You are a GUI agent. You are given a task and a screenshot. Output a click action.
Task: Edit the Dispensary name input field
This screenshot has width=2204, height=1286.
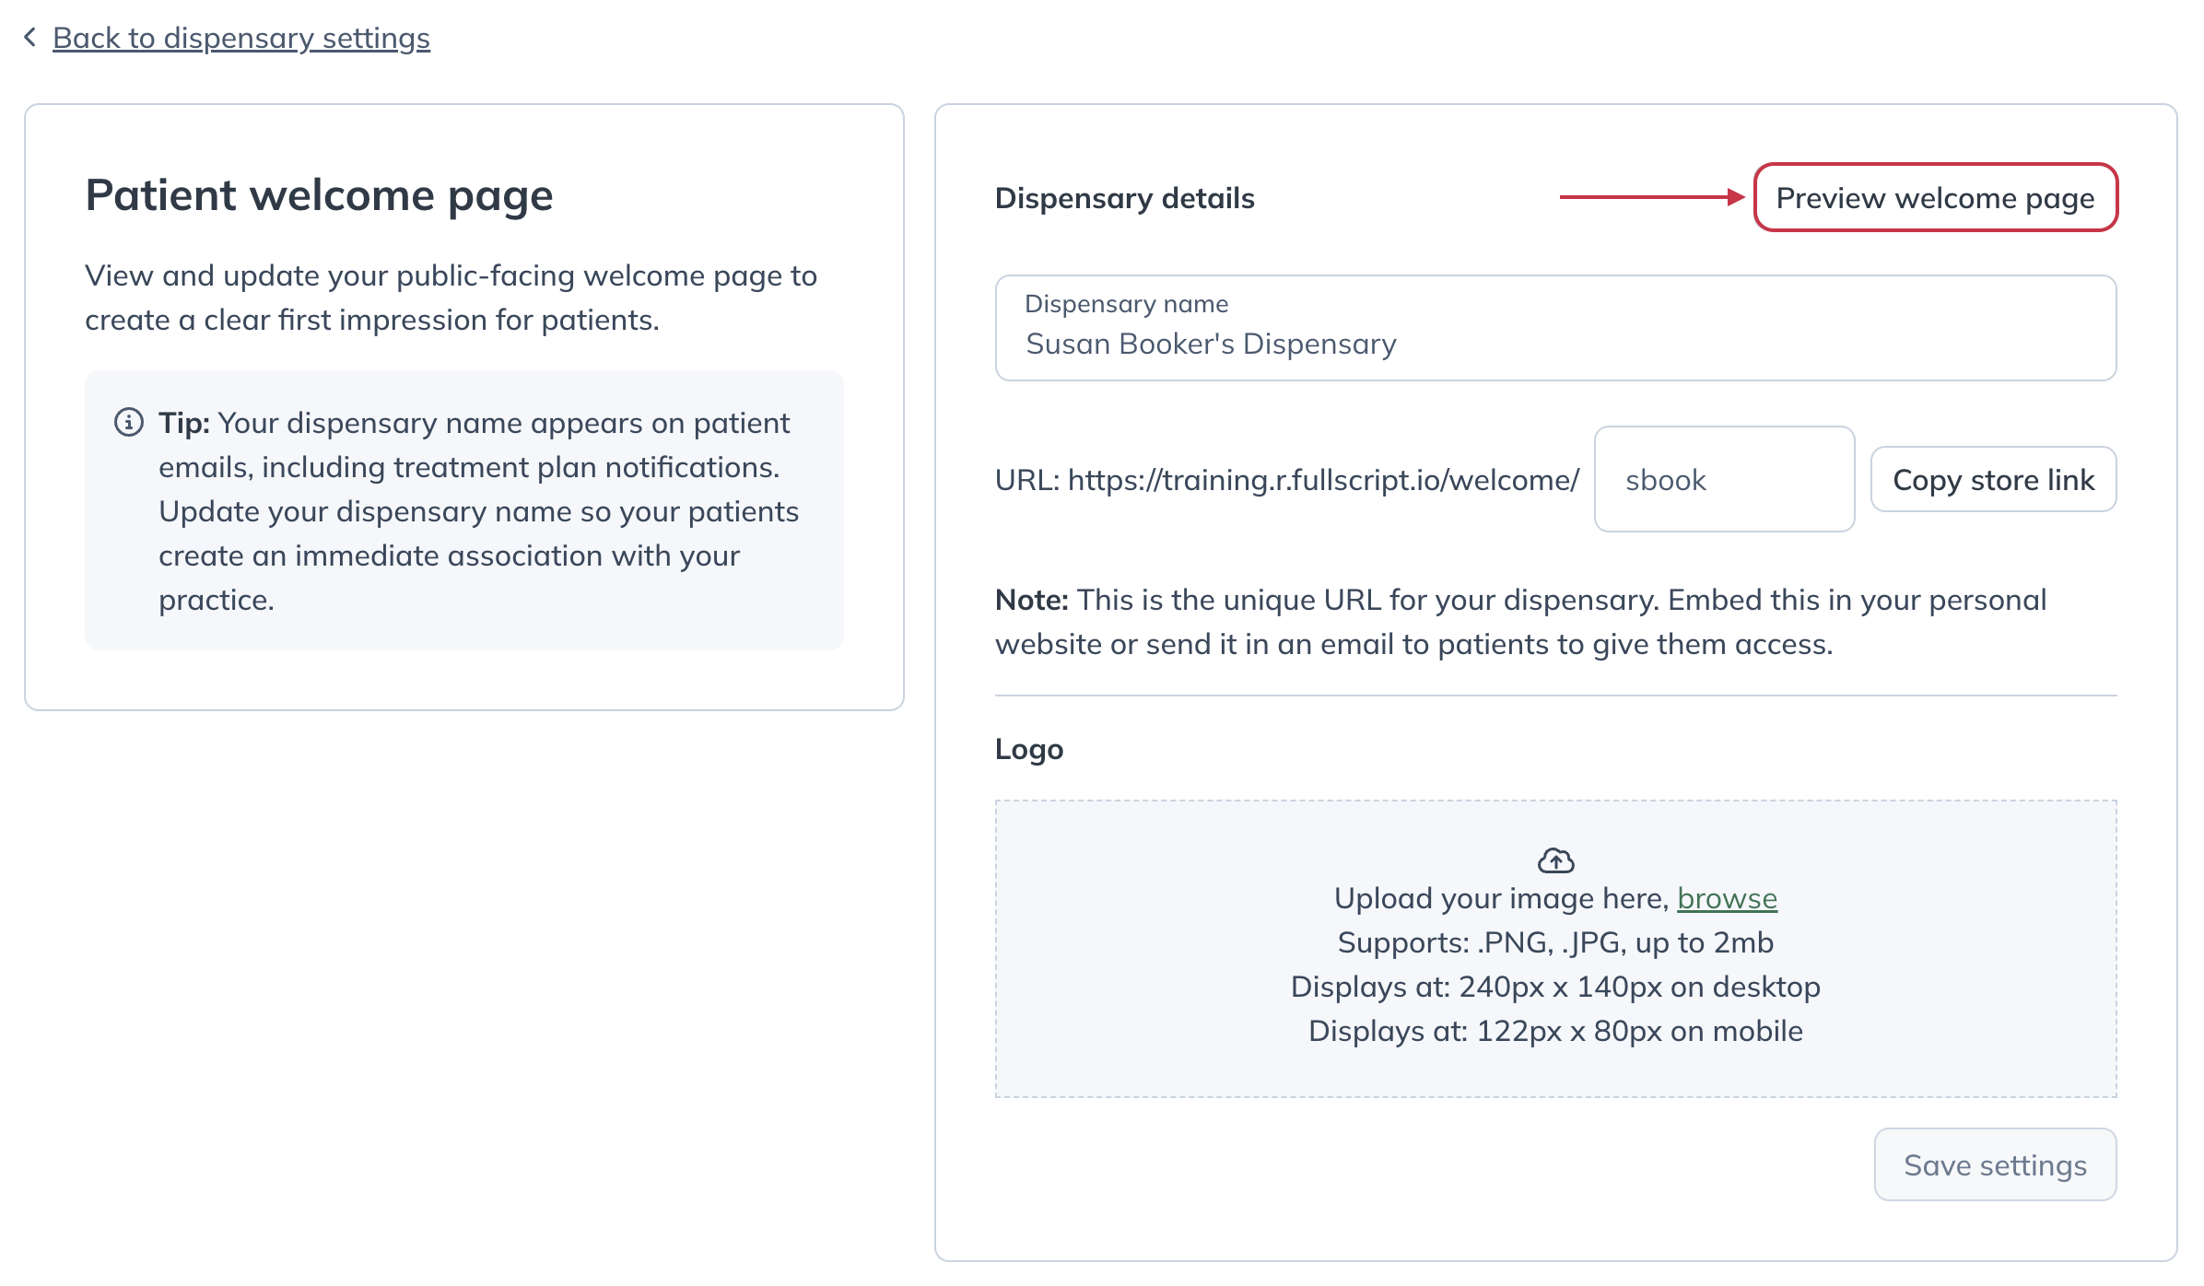pyautogui.click(x=1555, y=328)
